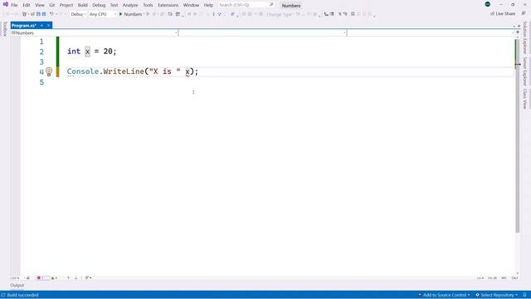The width and height of the screenshot is (531, 299).
Task: Click the red error count icon below the editor
Action: (39, 277)
